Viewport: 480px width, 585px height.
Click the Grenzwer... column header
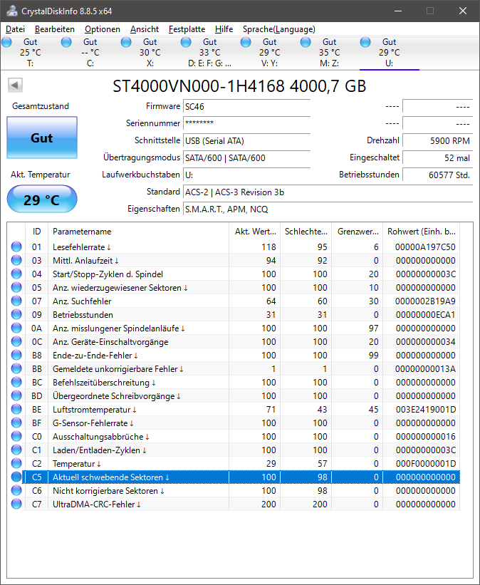click(x=358, y=232)
